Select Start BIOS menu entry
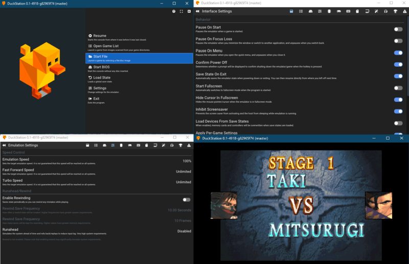Screen dimensions: 409x264 pos(139,69)
